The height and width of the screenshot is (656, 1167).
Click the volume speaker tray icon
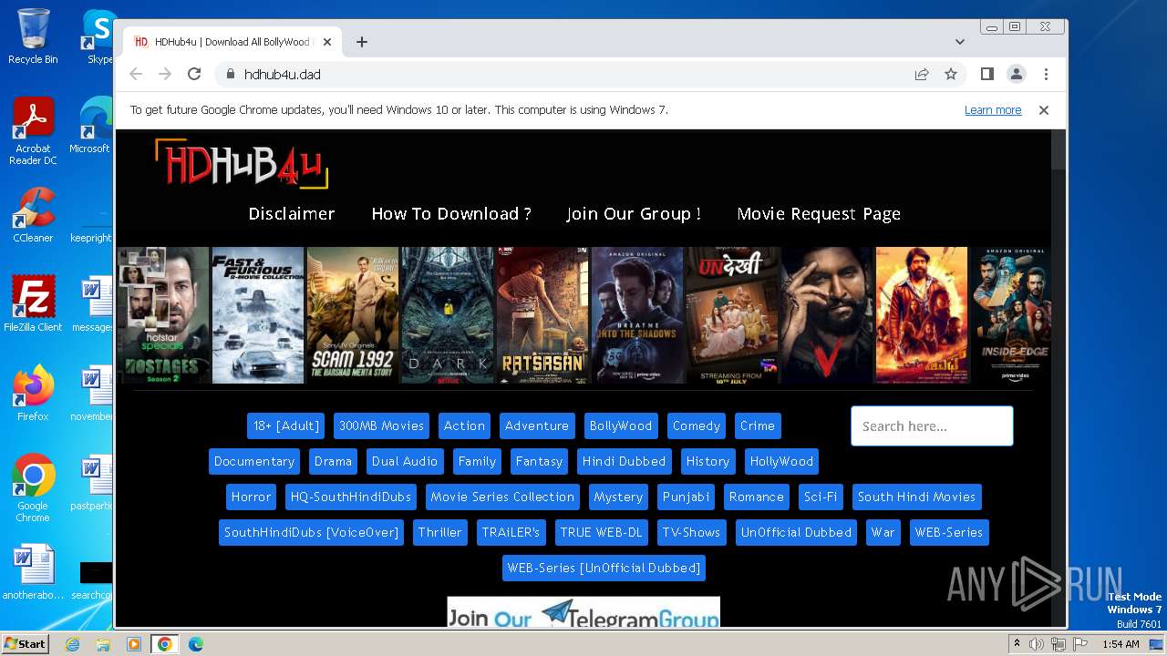coord(1038,644)
